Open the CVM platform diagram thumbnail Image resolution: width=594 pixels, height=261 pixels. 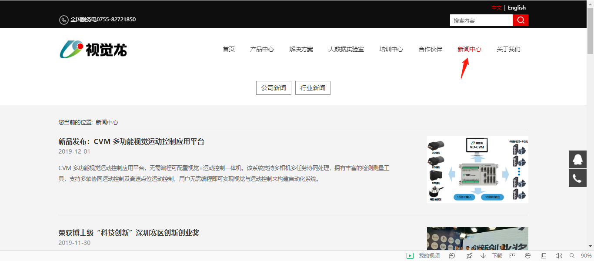[477, 169]
